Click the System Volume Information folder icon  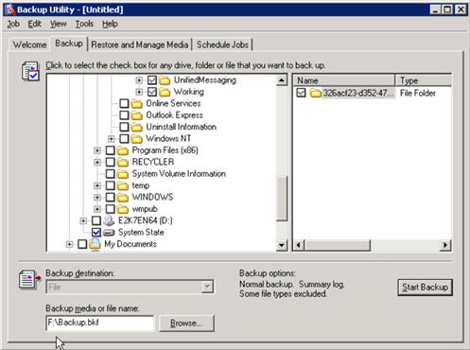click(x=123, y=174)
